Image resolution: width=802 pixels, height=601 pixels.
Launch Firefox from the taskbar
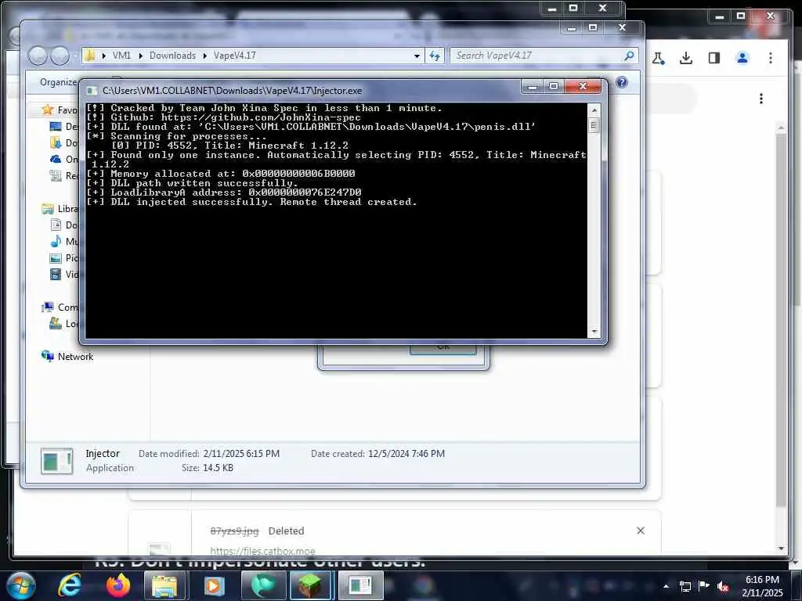[117, 585]
